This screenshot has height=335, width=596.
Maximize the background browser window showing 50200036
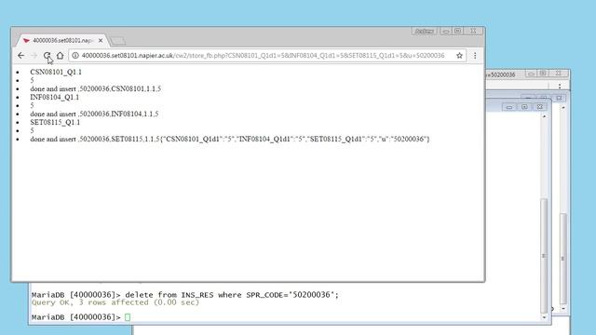click(x=543, y=74)
